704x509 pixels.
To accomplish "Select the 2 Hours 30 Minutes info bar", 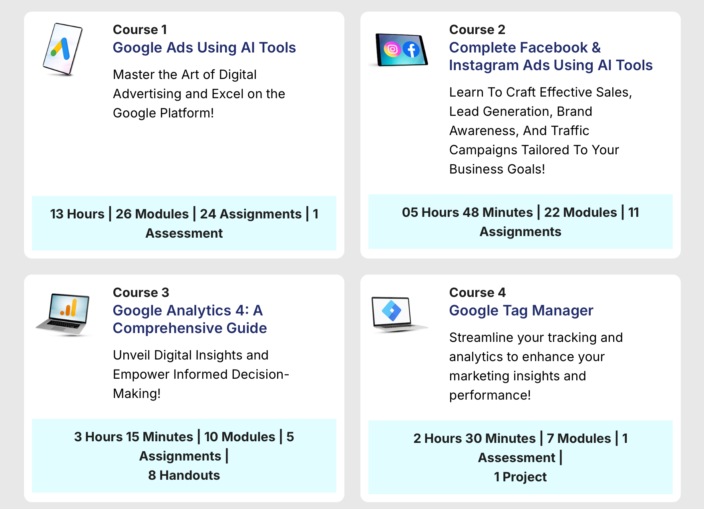I will point(520,457).
